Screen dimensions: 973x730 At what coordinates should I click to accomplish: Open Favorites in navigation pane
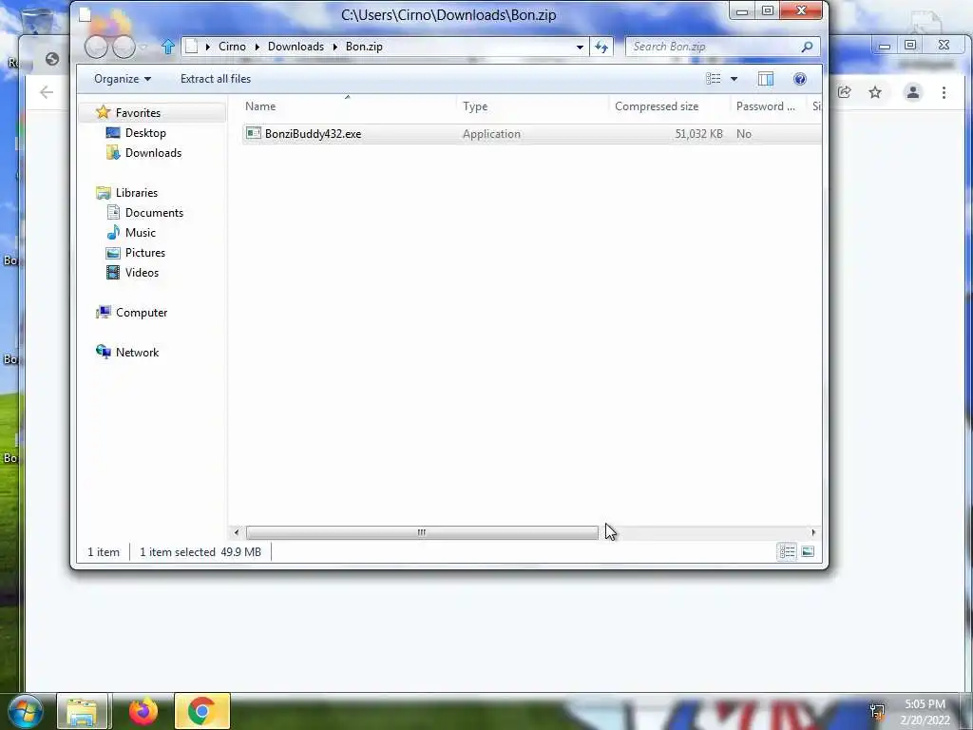[138, 113]
